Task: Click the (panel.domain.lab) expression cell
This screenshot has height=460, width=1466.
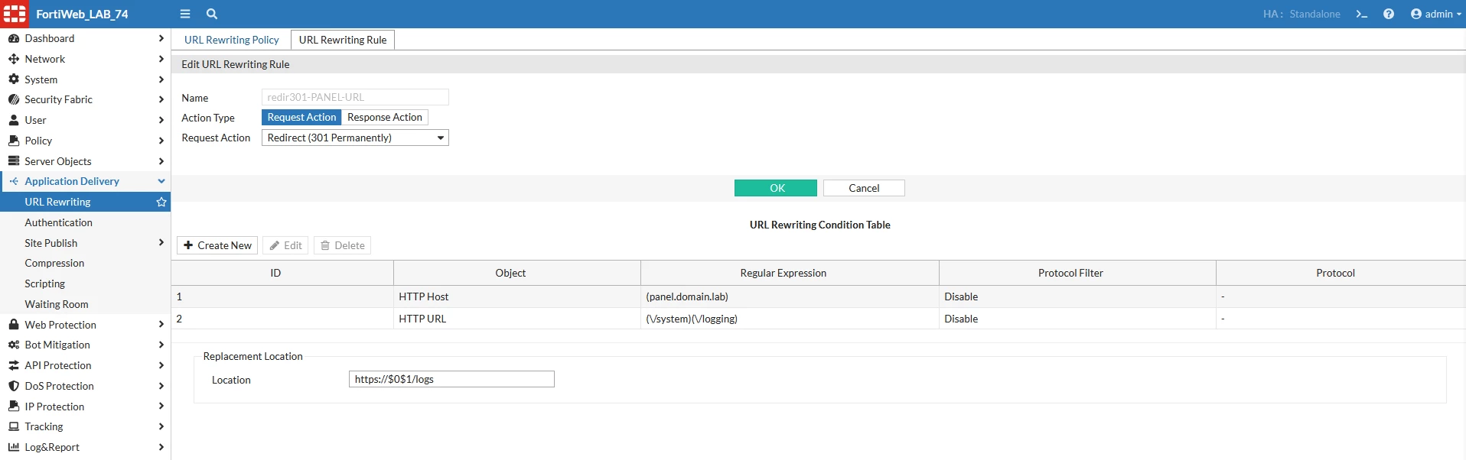Action: 790,296
